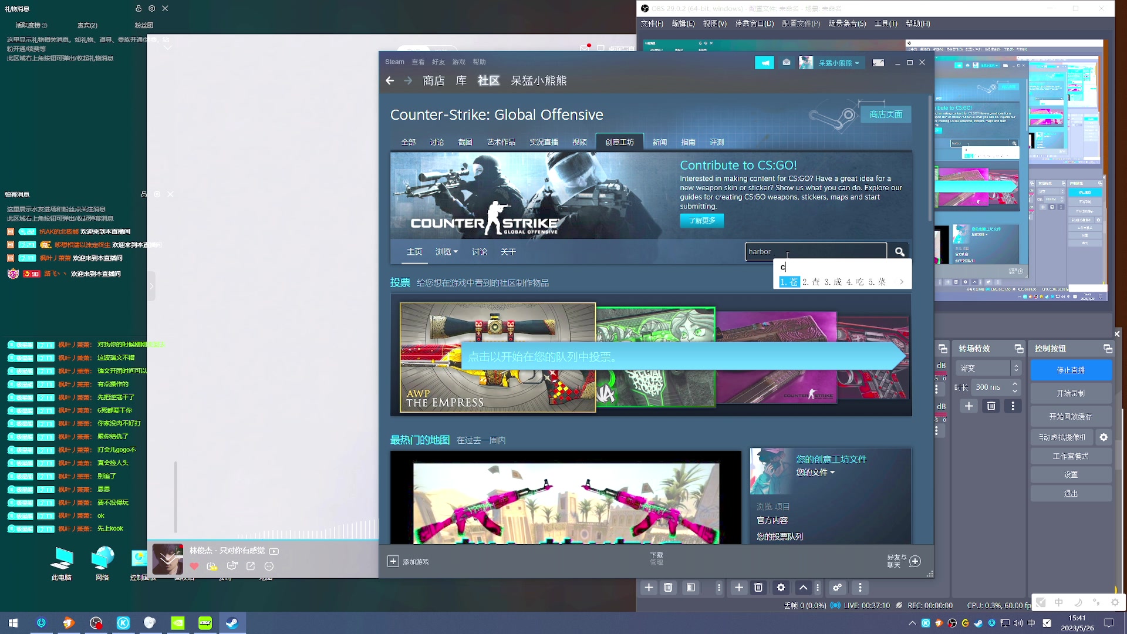
Task: Open transition three-dot options menu
Action: pyautogui.click(x=1013, y=406)
